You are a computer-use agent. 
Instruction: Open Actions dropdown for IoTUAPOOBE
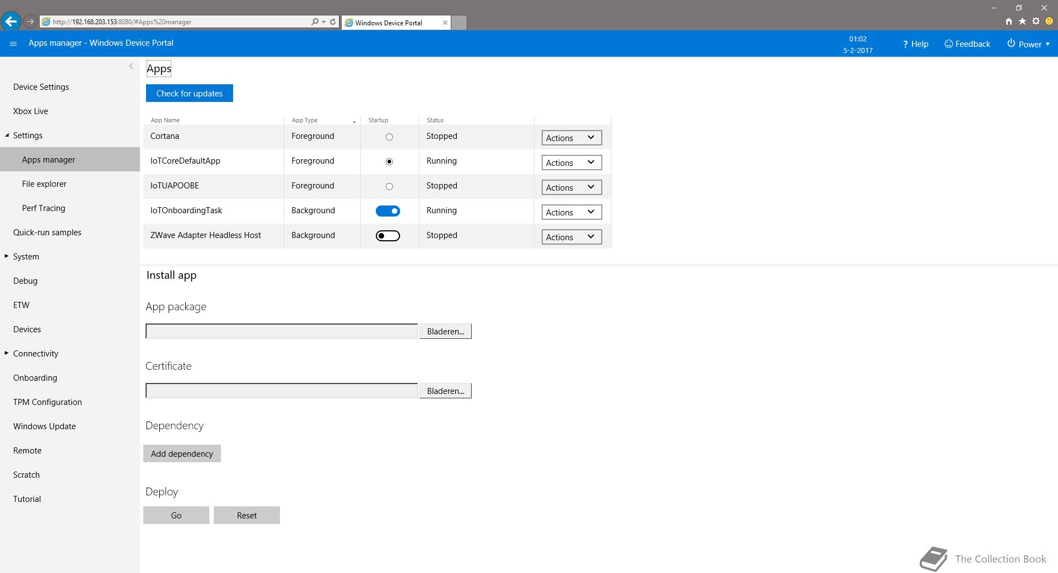point(571,187)
